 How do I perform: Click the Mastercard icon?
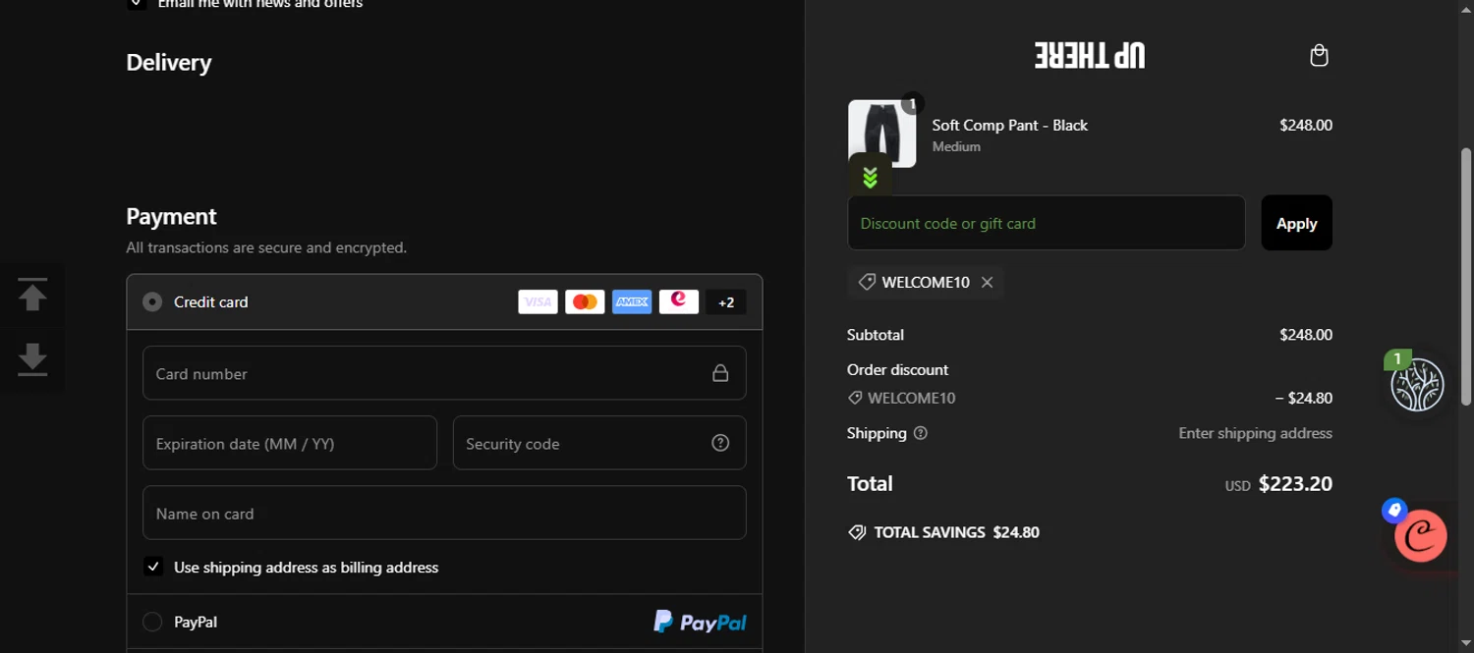[585, 302]
